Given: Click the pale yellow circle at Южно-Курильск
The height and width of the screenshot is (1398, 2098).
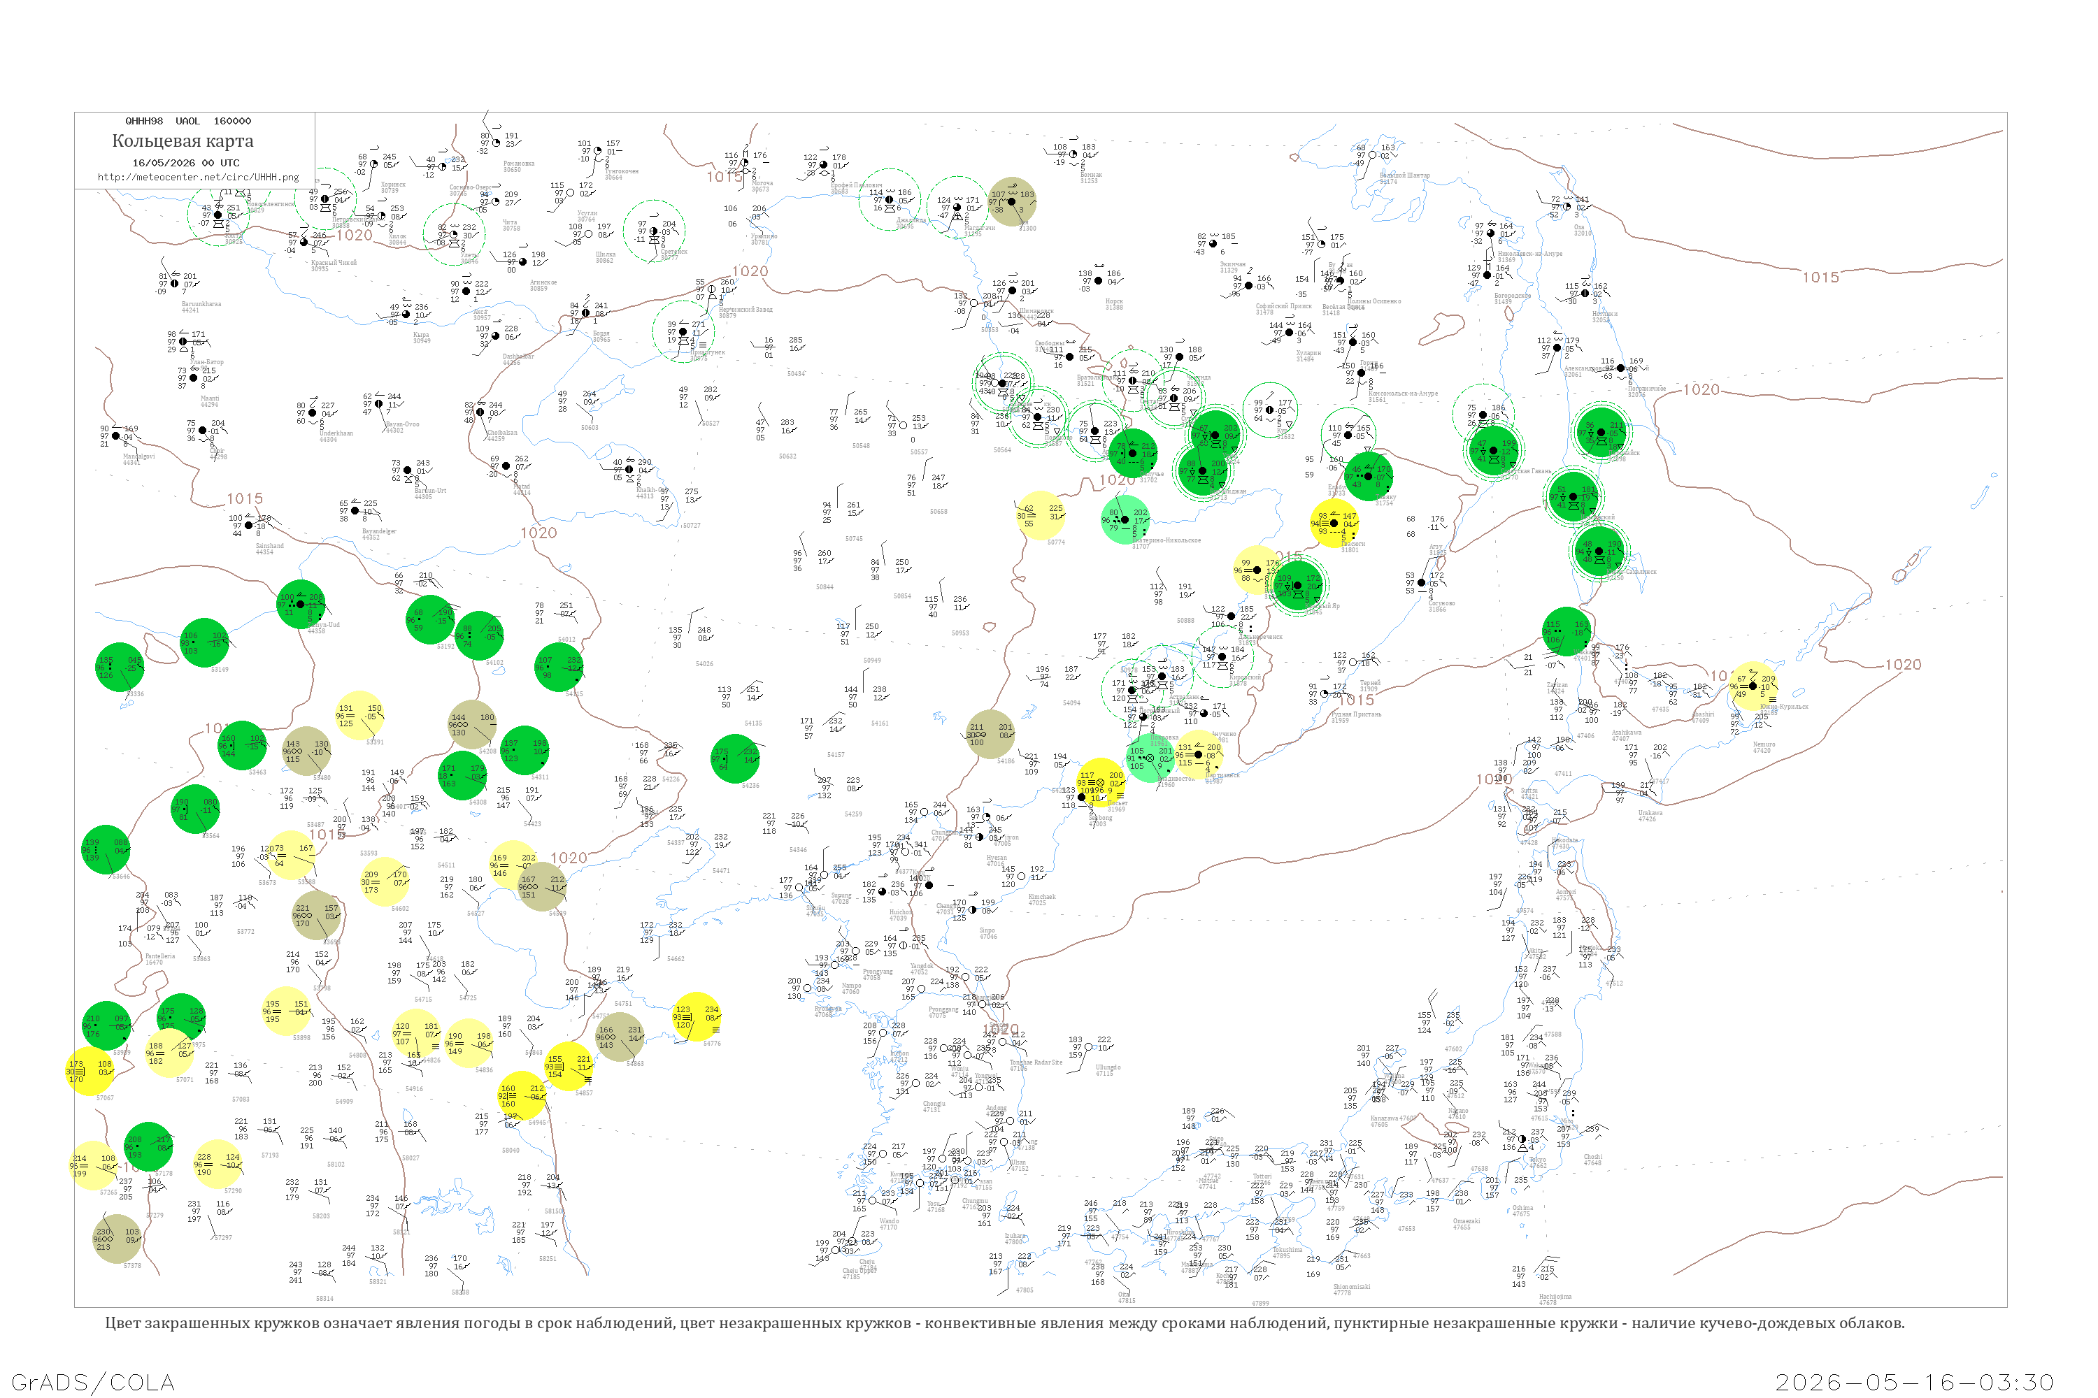Looking at the screenshot, I should pyautogui.click(x=1753, y=686).
